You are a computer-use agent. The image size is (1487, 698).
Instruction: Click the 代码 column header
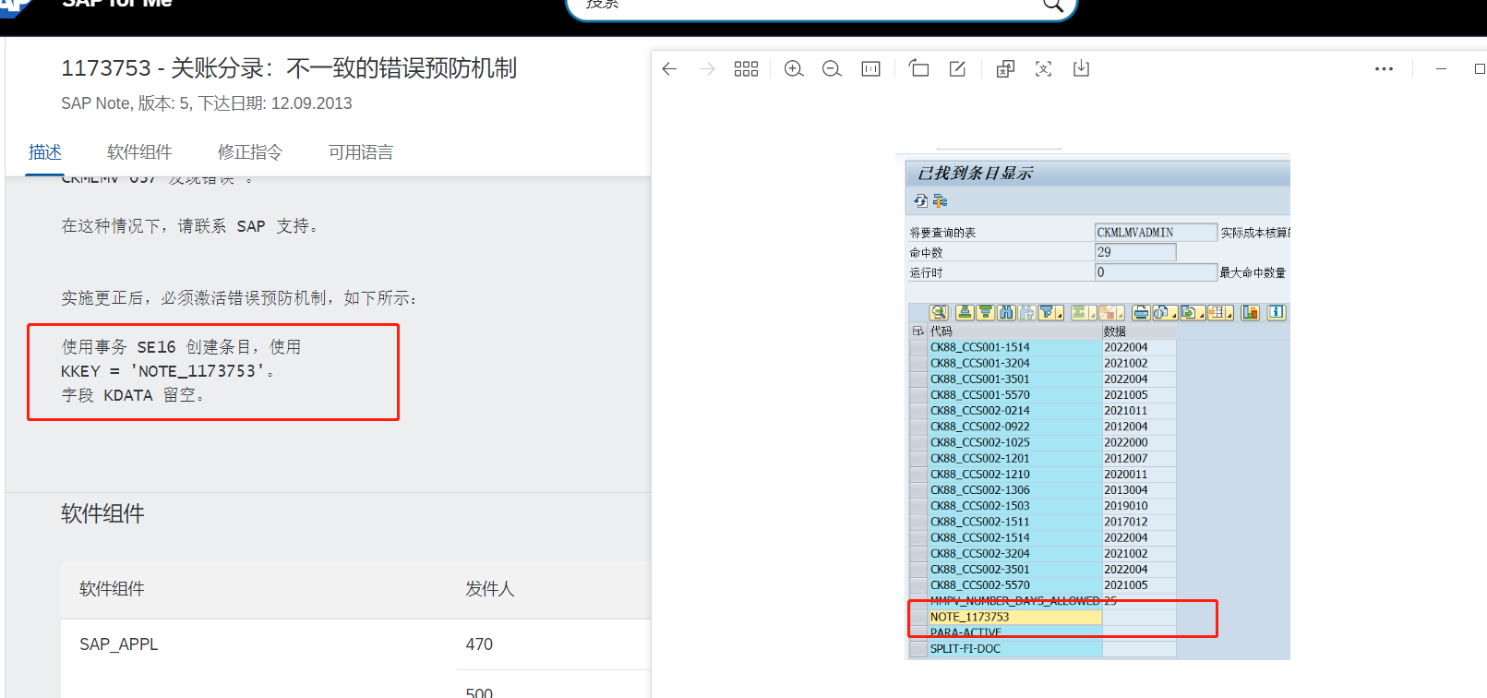click(x=1014, y=331)
